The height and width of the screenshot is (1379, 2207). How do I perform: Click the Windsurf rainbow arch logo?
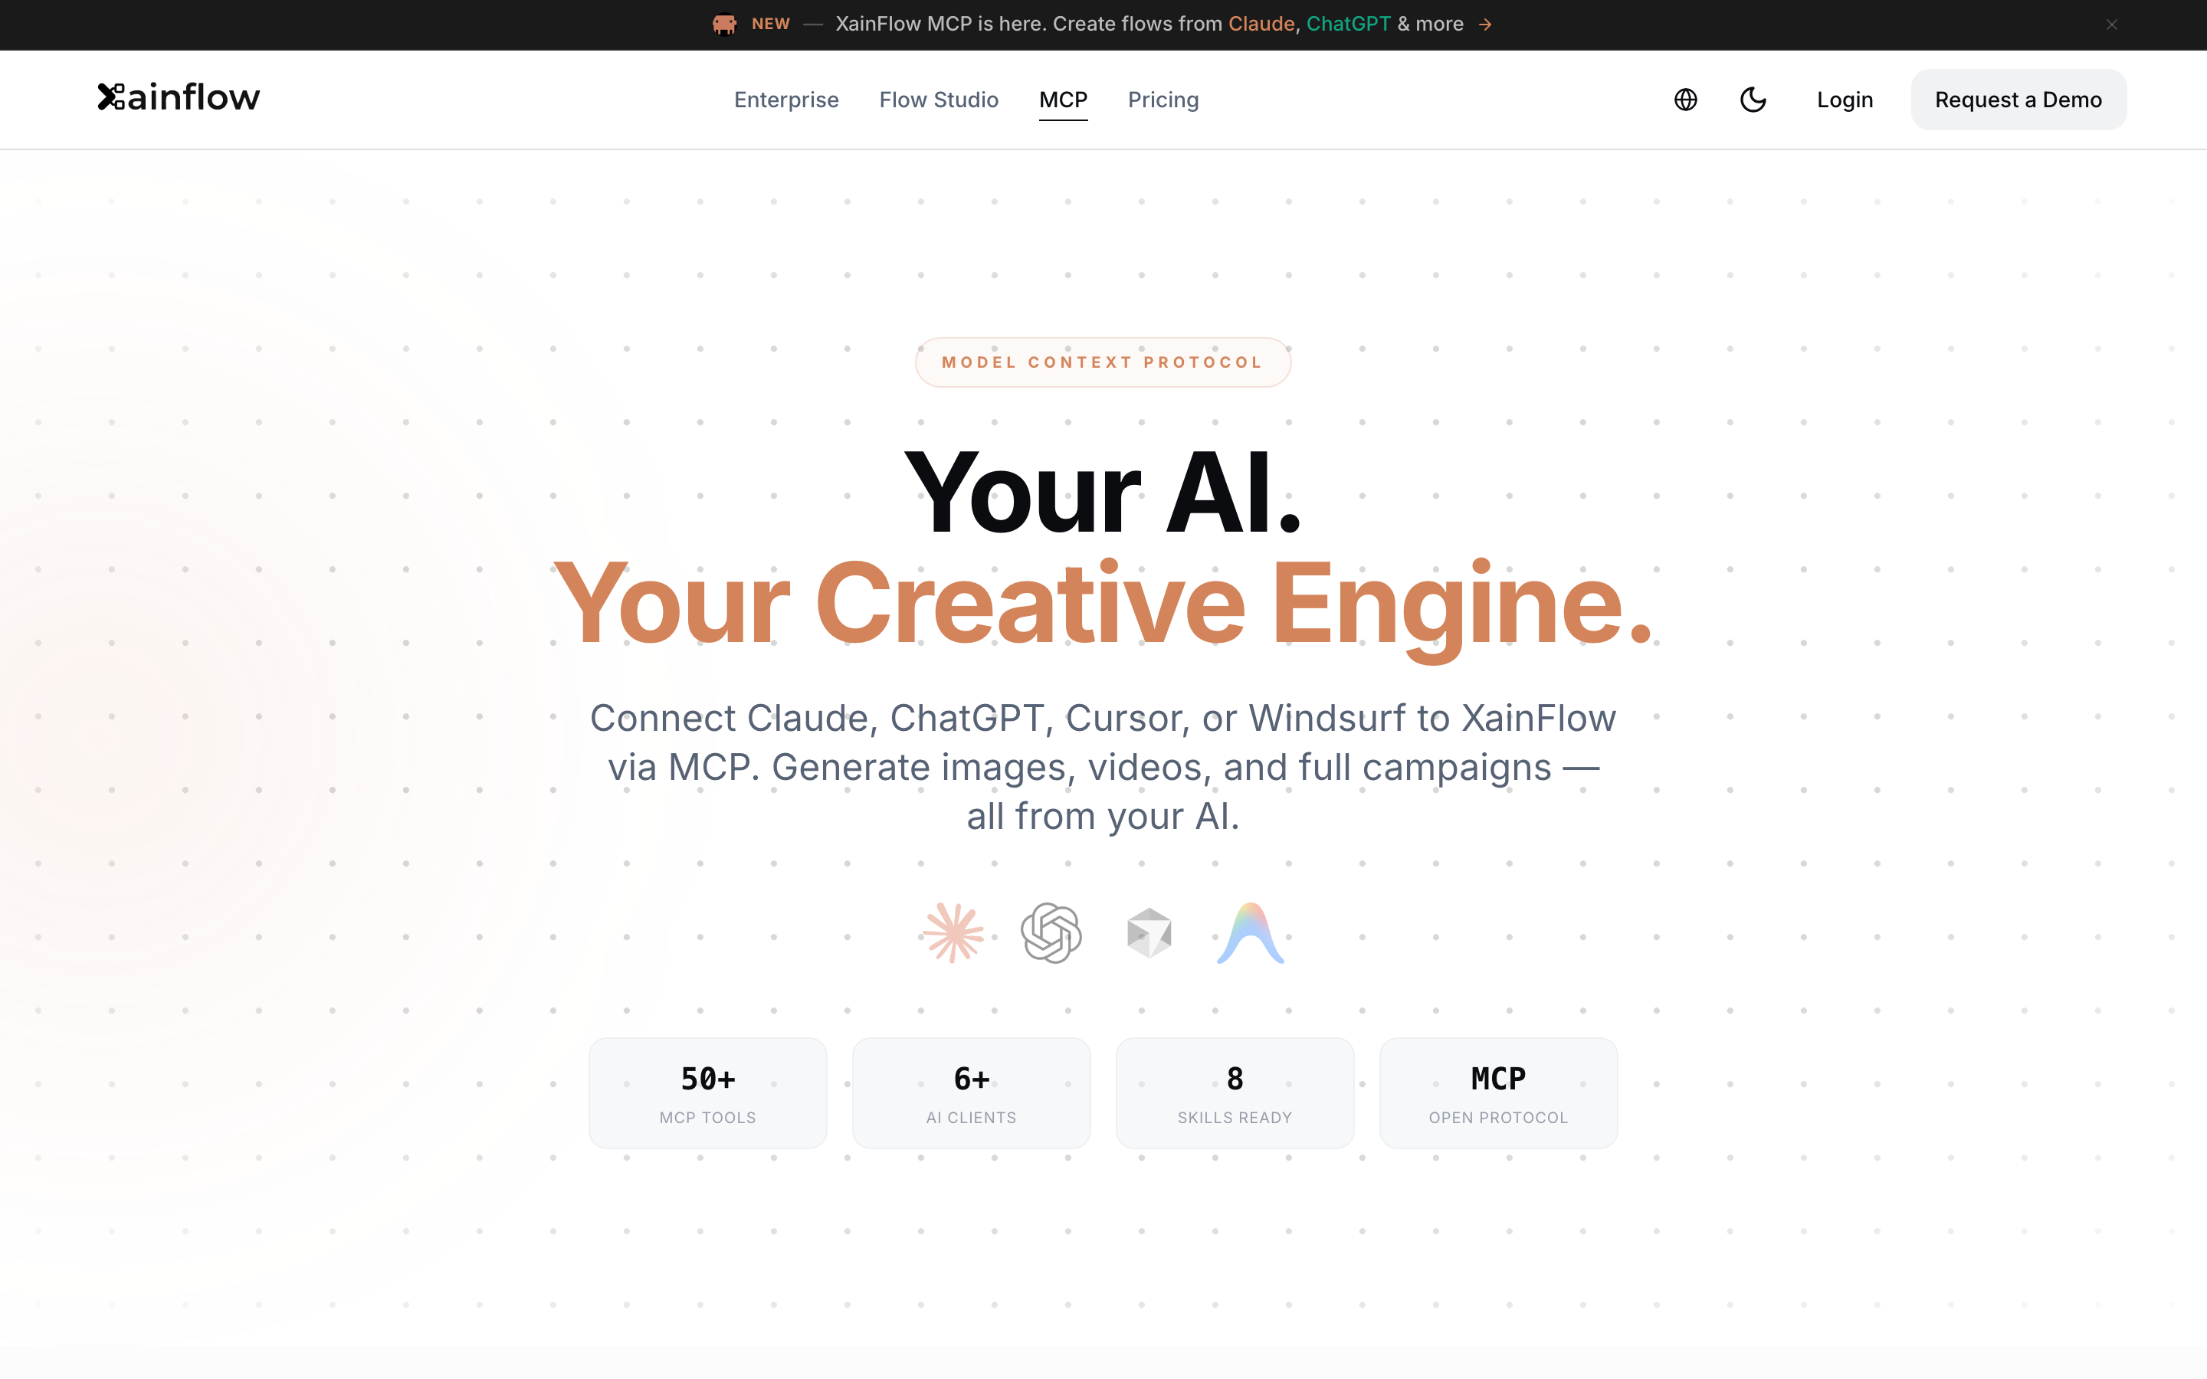point(1251,933)
